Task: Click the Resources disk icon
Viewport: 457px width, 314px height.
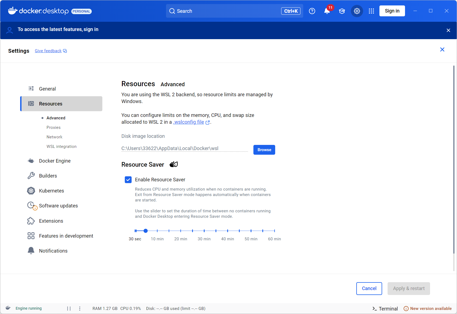Action: pos(31,104)
